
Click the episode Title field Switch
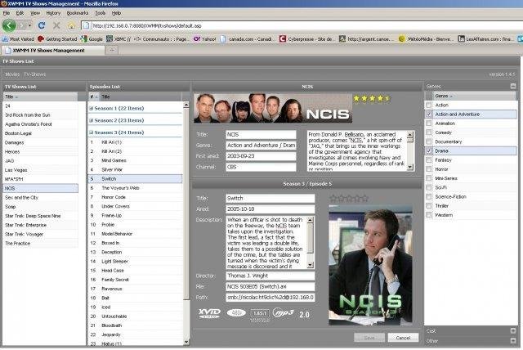coord(270,198)
